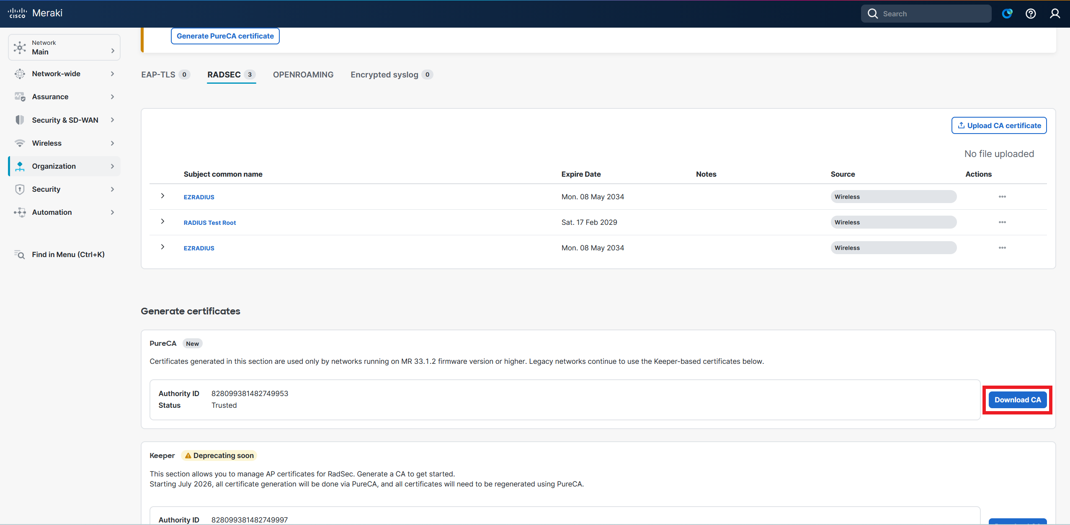Click the No file uploaded text
The image size is (1070, 525).
click(x=999, y=154)
